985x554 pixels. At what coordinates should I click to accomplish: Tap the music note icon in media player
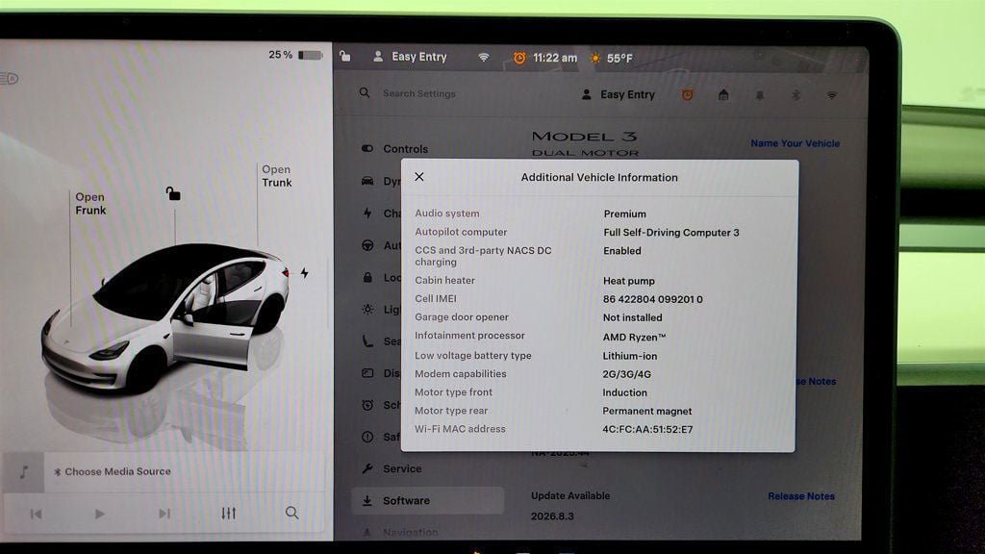(x=24, y=471)
